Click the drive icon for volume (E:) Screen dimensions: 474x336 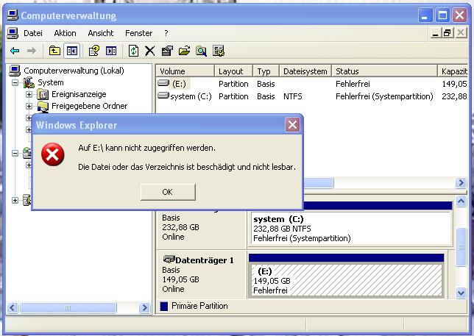pyautogui.click(x=163, y=83)
